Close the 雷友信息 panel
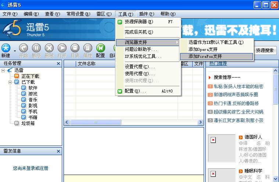Screen dimensions: 279x182 click(x=58, y=151)
